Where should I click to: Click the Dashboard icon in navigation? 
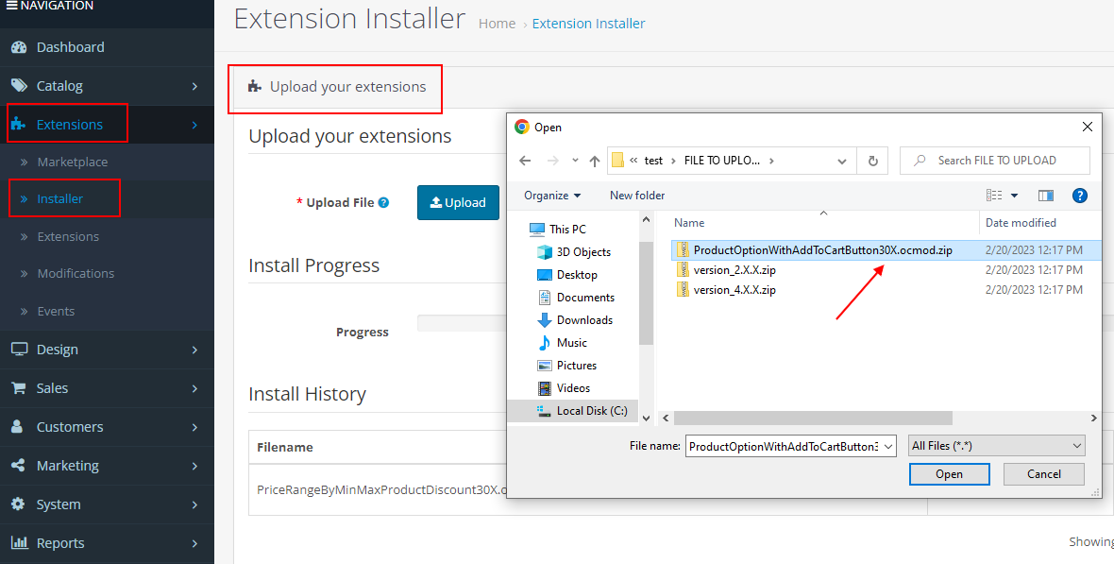(x=19, y=47)
